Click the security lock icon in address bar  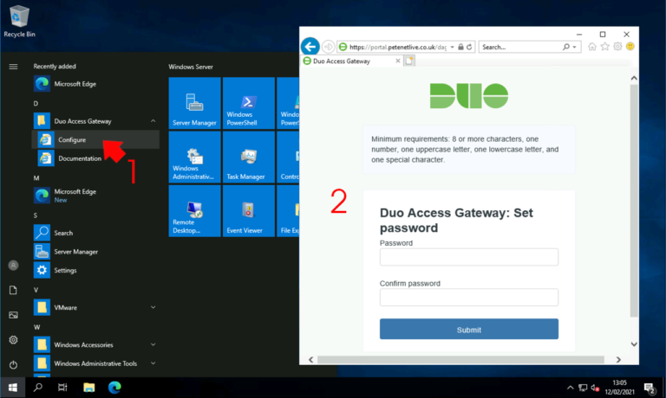coord(460,47)
